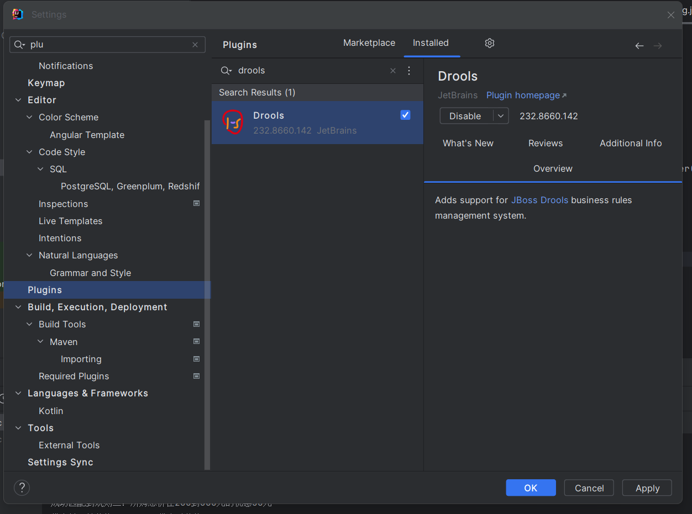Open the What's New tab
This screenshot has height=514, width=692.
tap(468, 144)
